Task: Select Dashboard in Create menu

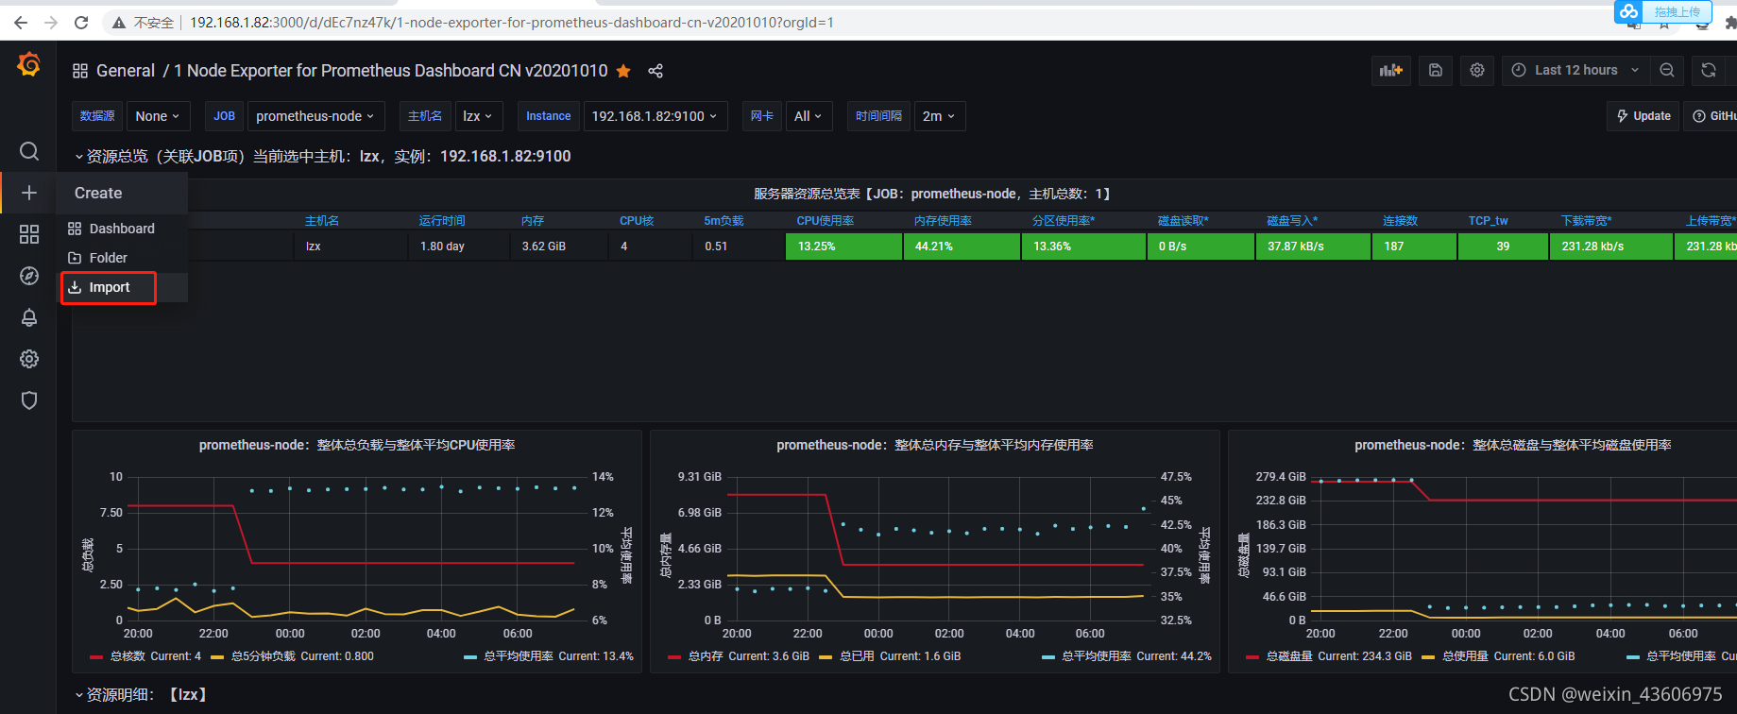Action: [123, 229]
